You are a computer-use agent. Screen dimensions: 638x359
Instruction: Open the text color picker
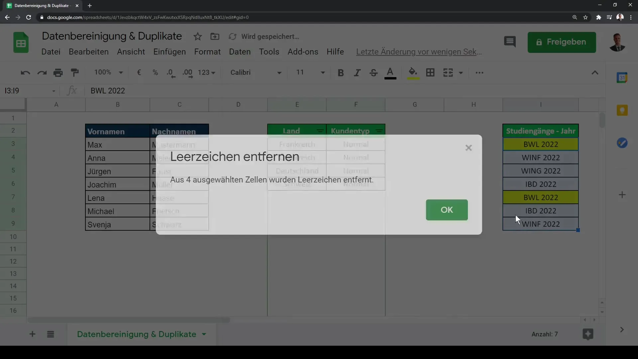(390, 73)
